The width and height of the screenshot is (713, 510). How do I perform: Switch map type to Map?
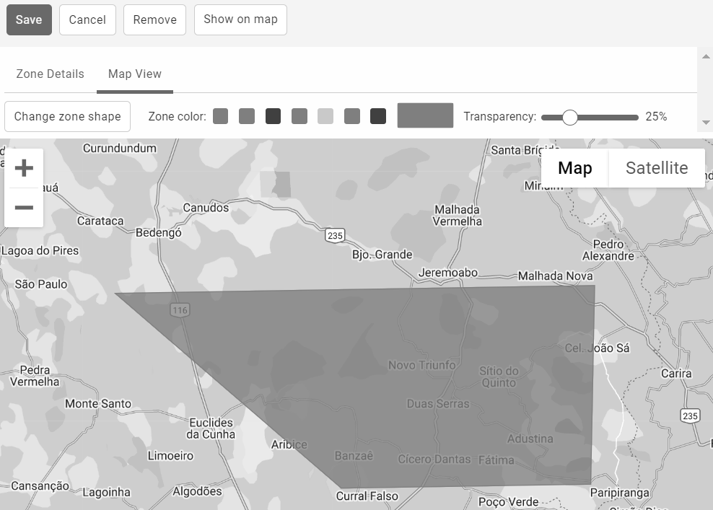(x=574, y=168)
